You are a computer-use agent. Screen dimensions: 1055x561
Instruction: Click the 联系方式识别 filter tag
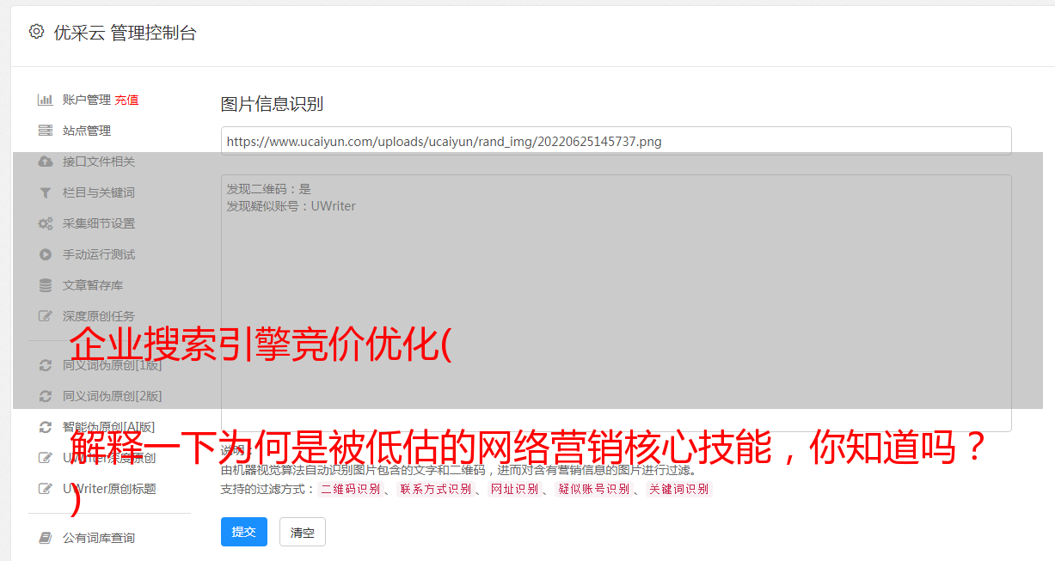[435, 489]
